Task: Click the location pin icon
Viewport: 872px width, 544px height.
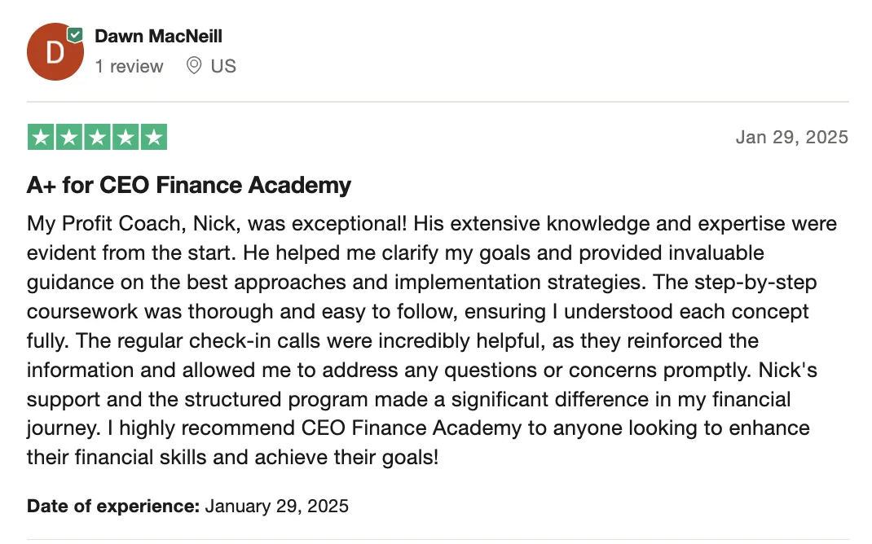Action: pos(193,66)
